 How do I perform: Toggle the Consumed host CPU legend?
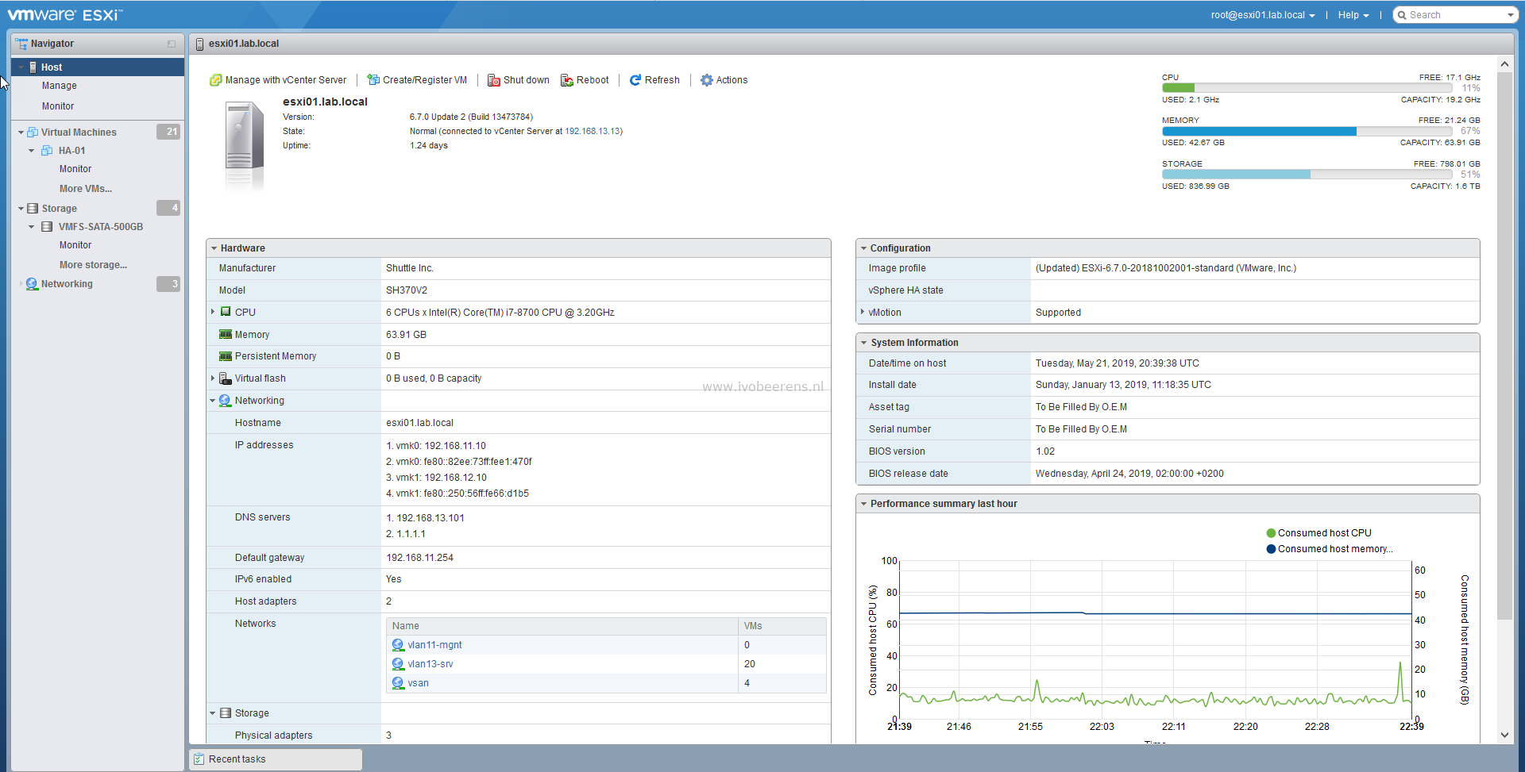coord(1318,533)
